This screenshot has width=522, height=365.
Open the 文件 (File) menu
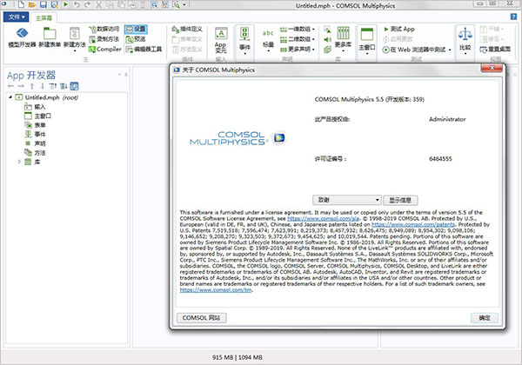click(17, 17)
